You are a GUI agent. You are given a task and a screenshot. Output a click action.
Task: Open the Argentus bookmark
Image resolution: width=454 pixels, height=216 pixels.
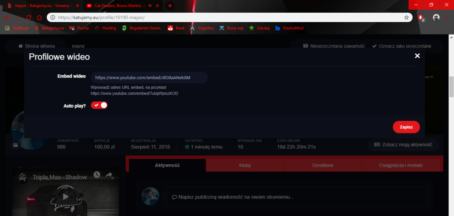tap(202, 28)
